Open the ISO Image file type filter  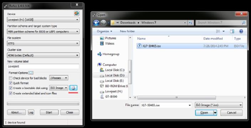click(x=219, y=105)
